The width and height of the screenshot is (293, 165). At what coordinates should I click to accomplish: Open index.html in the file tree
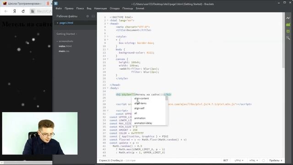[65, 46]
